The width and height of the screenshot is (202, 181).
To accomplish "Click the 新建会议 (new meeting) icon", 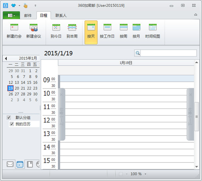I will [x=33, y=28].
